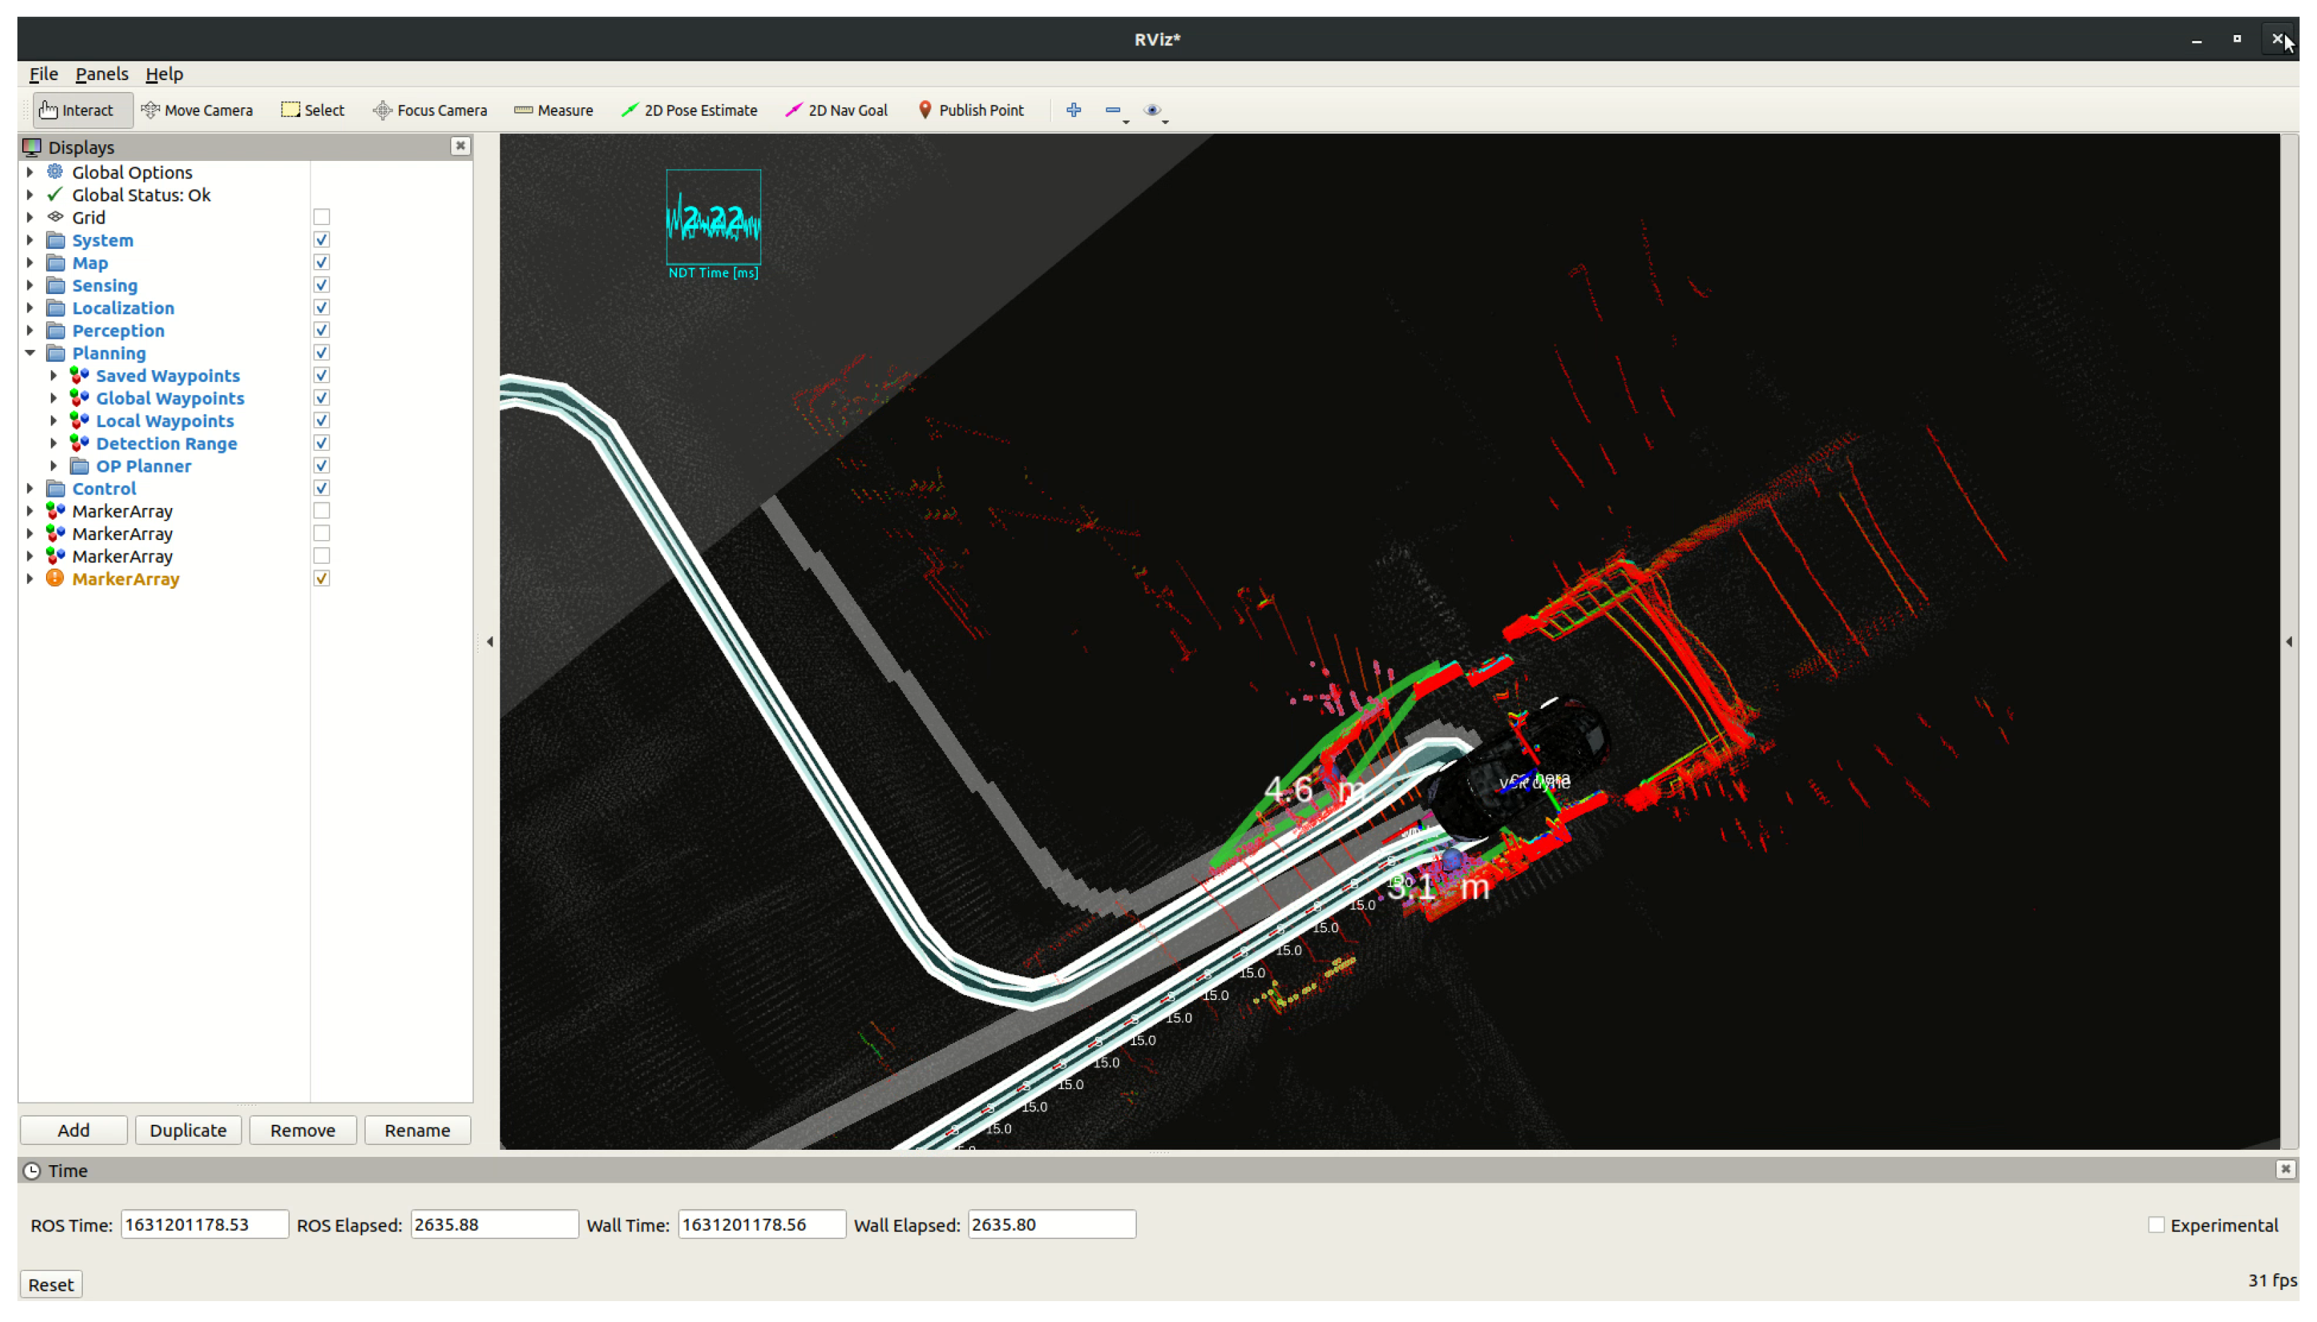Activate the Focus Camera tool
The width and height of the screenshot is (2317, 1322).
pos(429,110)
